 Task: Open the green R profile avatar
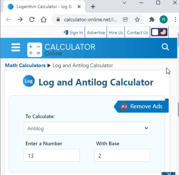[163, 20]
